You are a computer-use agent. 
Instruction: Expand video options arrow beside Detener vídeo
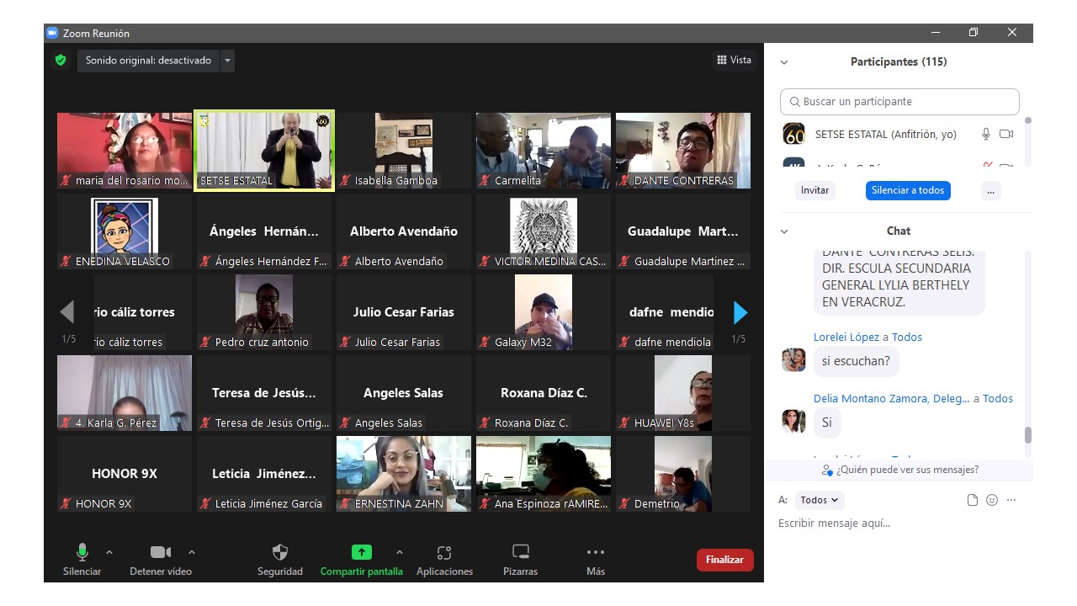coord(192,552)
